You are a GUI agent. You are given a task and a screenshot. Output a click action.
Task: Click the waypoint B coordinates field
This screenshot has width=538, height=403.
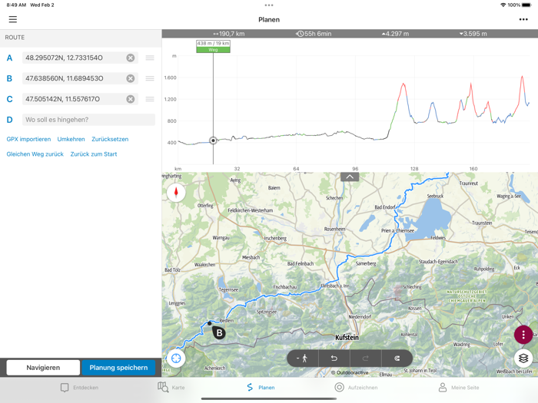click(x=80, y=78)
